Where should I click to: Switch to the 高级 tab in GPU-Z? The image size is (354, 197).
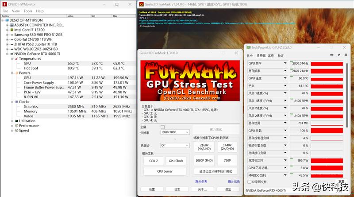pos(271,56)
